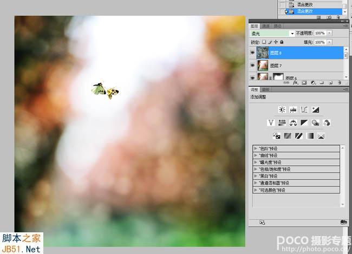This screenshot has height=254, width=352.
Task: Add a Brightness/Contrast adjustment
Action: tap(282, 109)
